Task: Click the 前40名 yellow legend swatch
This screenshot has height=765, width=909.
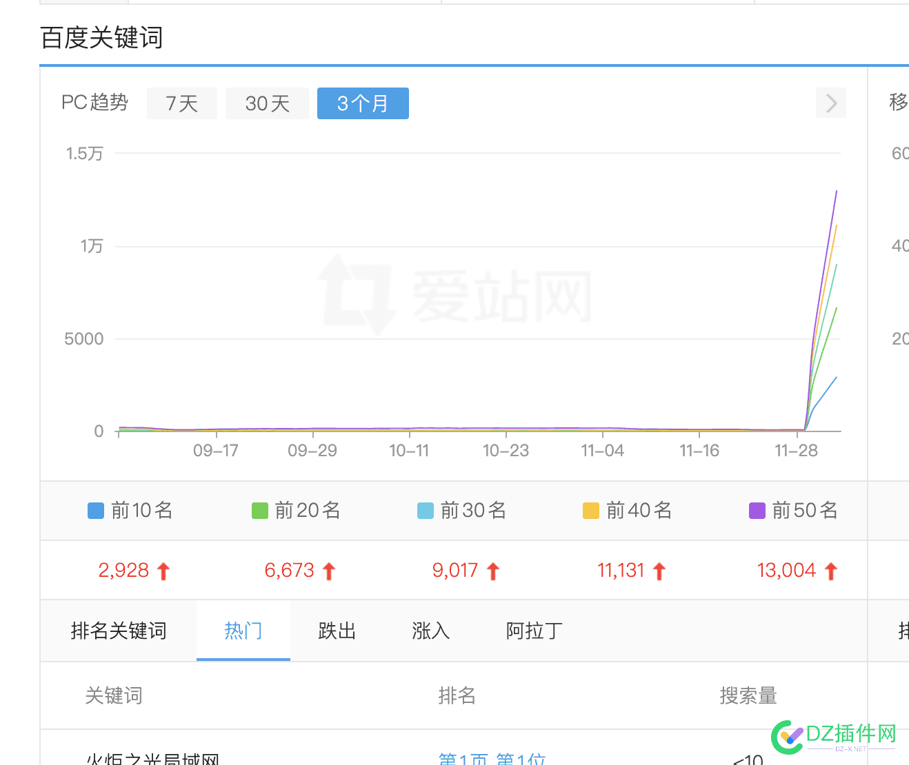Action: point(591,511)
